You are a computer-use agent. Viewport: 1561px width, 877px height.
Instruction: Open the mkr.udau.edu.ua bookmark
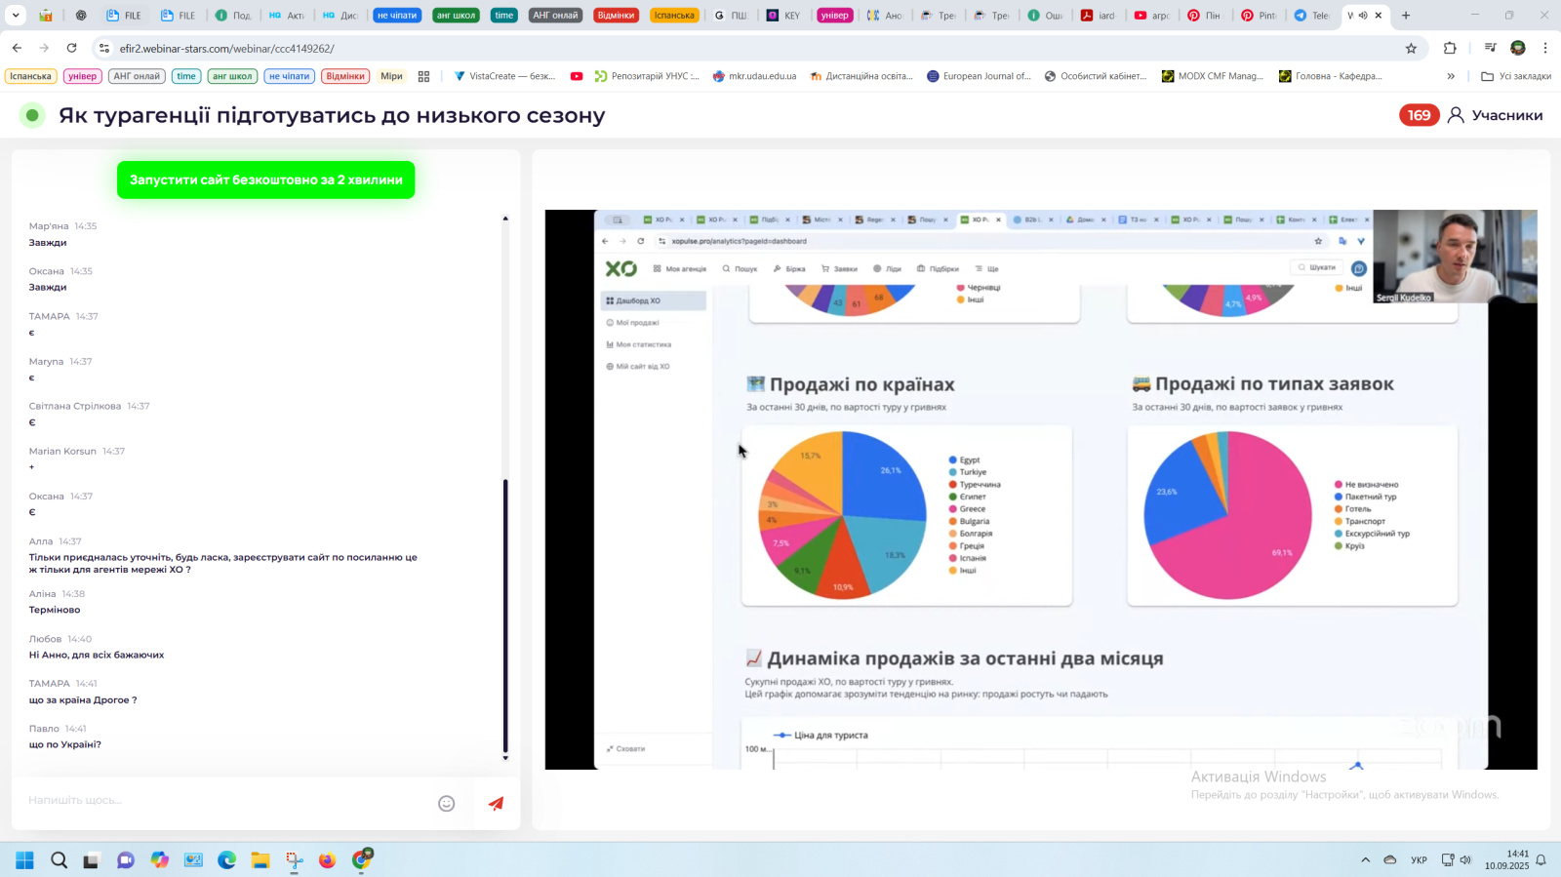pyautogui.click(x=755, y=76)
